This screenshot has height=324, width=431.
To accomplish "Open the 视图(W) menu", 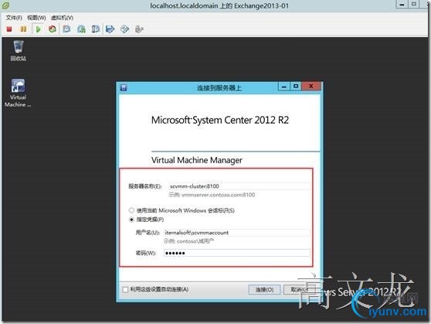I will (36, 18).
